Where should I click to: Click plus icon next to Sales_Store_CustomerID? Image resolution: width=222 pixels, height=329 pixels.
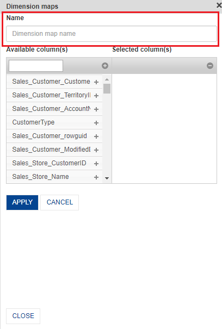(96, 164)
